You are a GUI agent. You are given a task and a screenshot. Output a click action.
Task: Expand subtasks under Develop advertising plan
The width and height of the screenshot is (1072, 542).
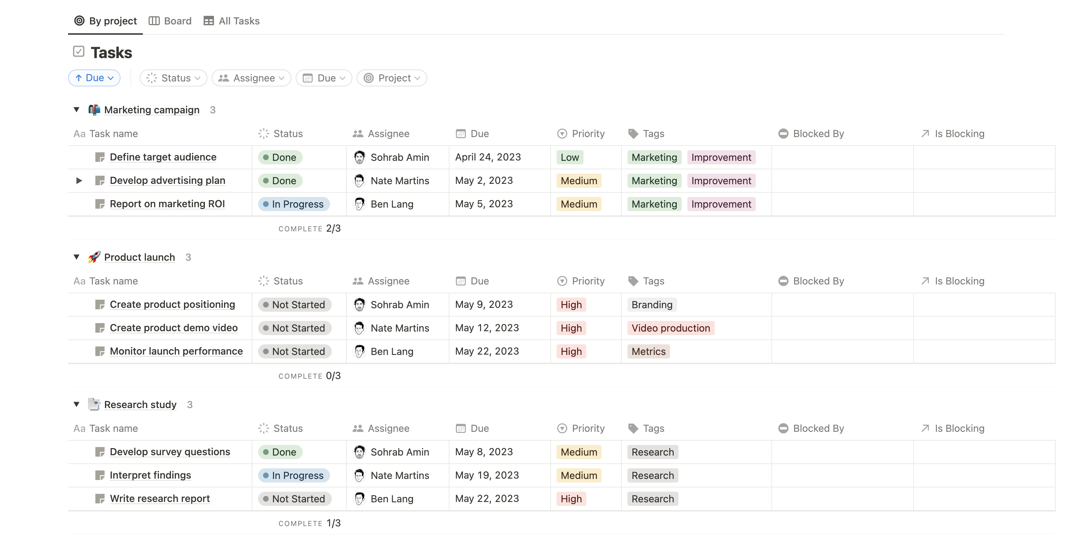click(79, 181)
